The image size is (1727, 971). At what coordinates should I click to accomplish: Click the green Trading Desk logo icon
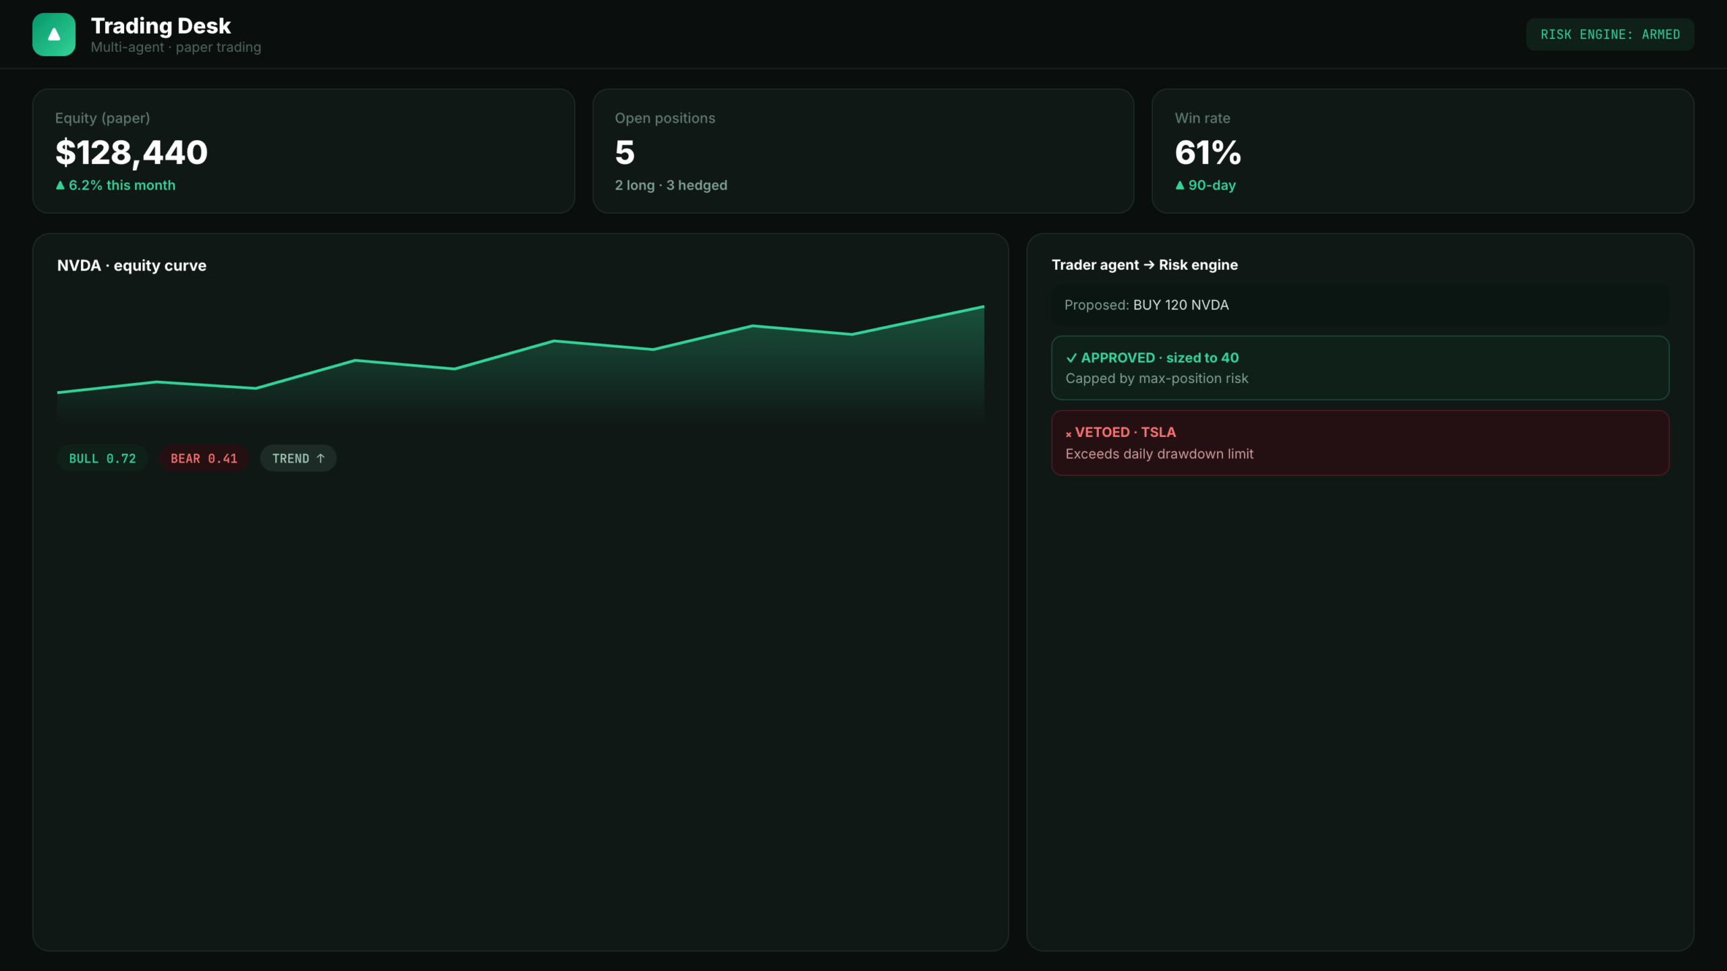click(54, 34)
